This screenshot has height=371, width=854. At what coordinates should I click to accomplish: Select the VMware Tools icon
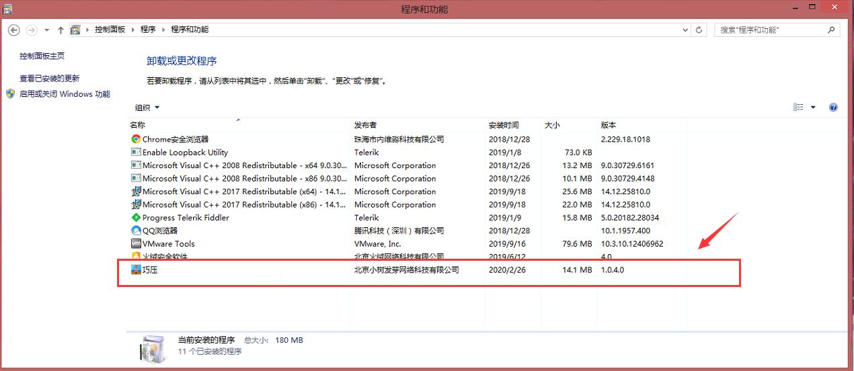pyautogui.click(x=136, y=244)
